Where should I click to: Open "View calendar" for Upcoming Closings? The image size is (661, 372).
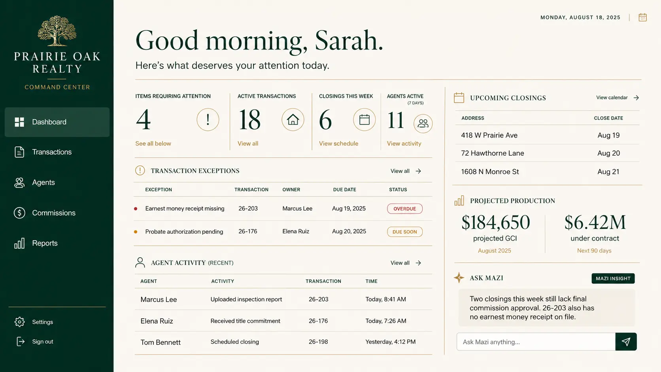(618, 98)
